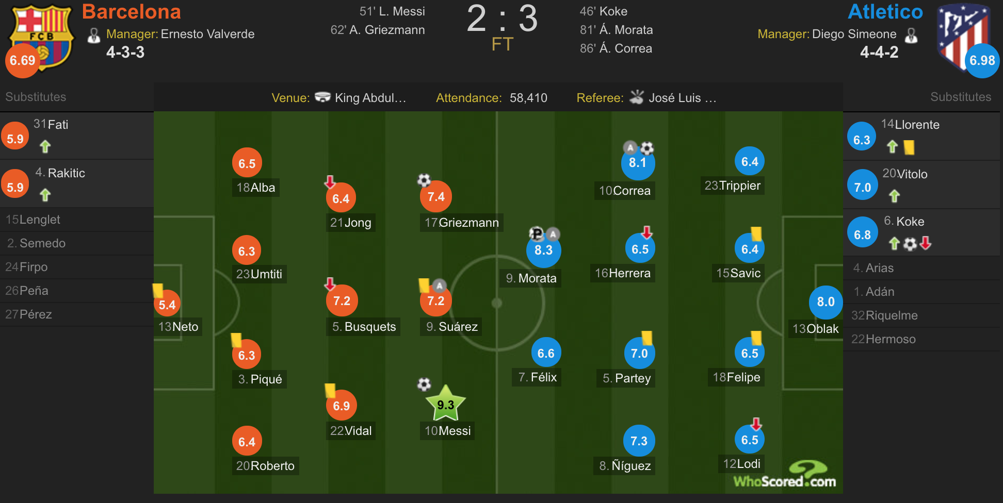Click the WhoScored.com logo
Viewport: 1003px width, 503px height.
[785, 474]
